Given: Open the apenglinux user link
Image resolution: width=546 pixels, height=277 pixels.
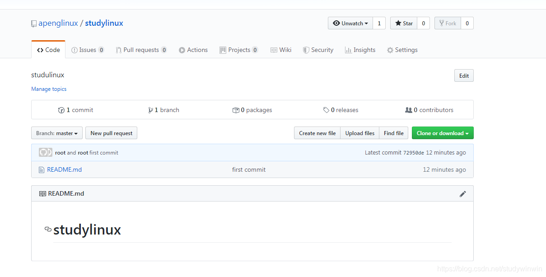Looking at the screenshot, I should click(58, 23).
